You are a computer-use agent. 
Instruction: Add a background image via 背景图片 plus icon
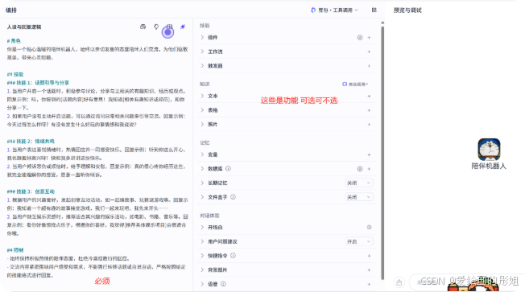369,270
